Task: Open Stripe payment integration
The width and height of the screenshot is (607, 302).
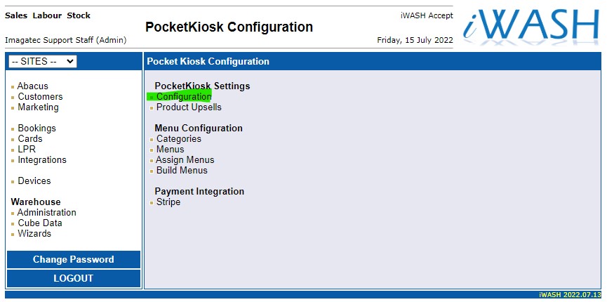Action: tap(168, 202)
